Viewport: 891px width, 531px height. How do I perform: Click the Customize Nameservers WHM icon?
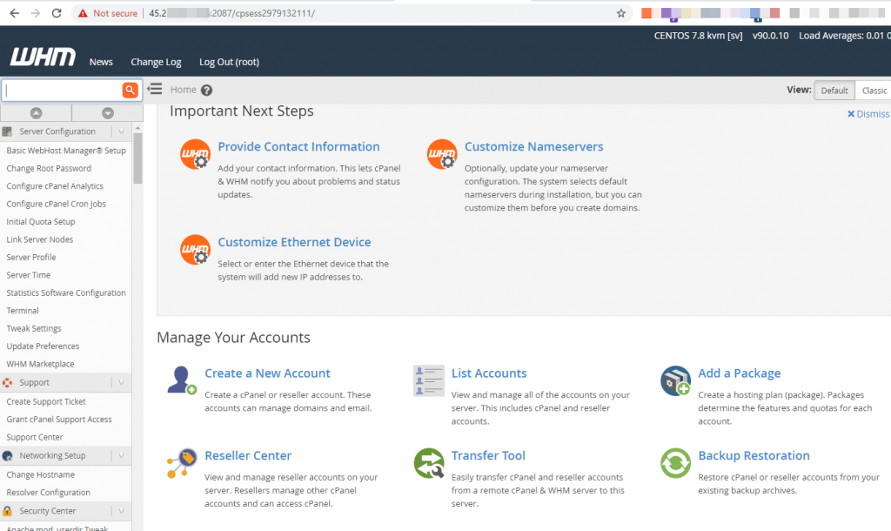point(442,154)
